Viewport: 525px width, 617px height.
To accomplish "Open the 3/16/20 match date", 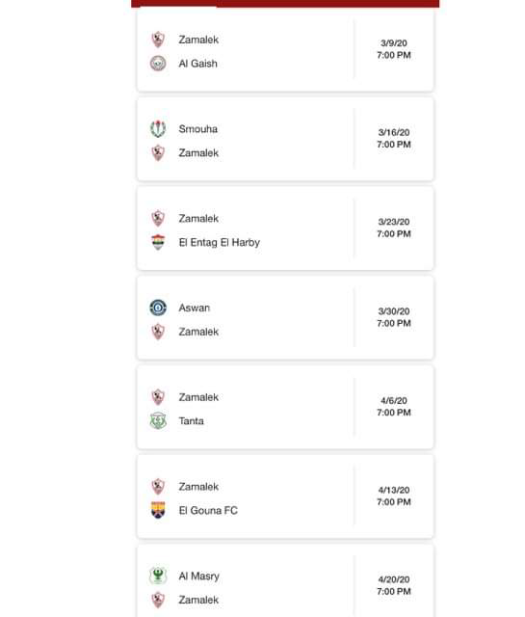I will pos(394,132).
